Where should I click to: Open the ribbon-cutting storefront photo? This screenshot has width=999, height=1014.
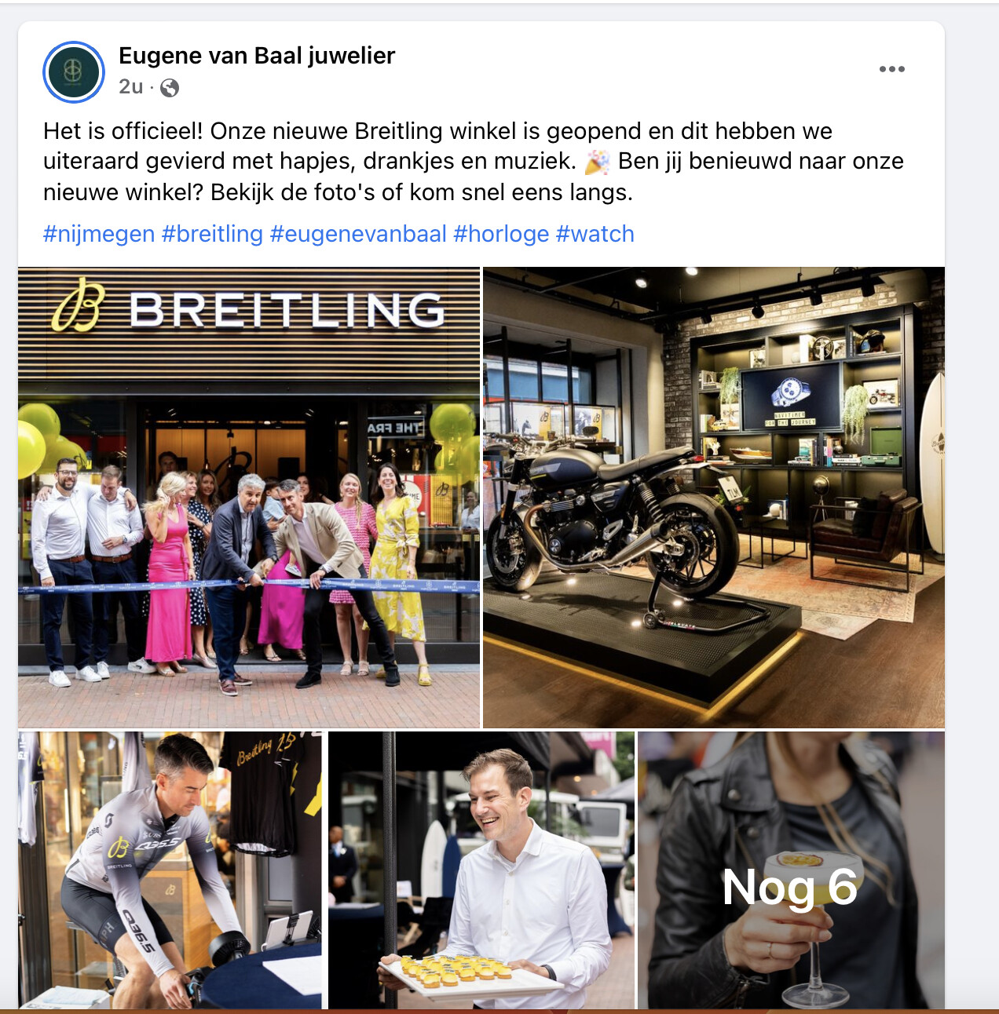[x=249, y=498]
